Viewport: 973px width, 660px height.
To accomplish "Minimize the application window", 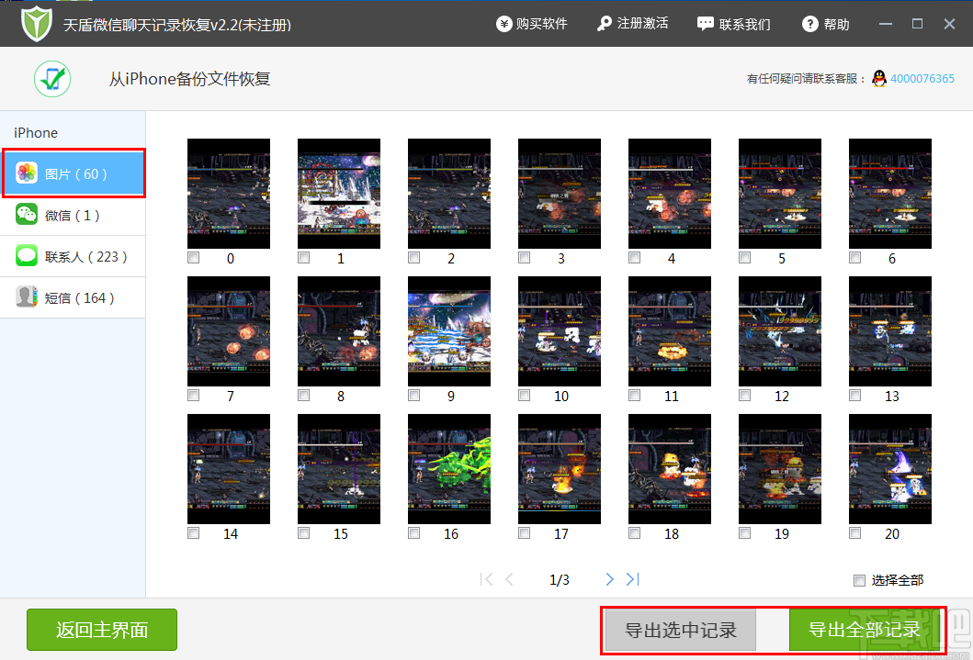I will [x=886, y=24].
